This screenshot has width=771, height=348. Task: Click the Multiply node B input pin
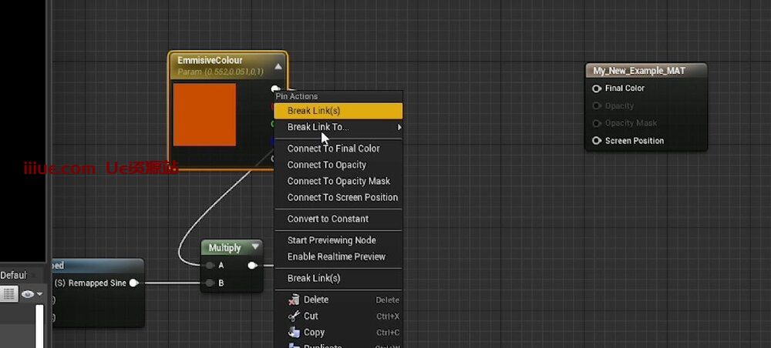pyautogui.click(x=210, y=283)
